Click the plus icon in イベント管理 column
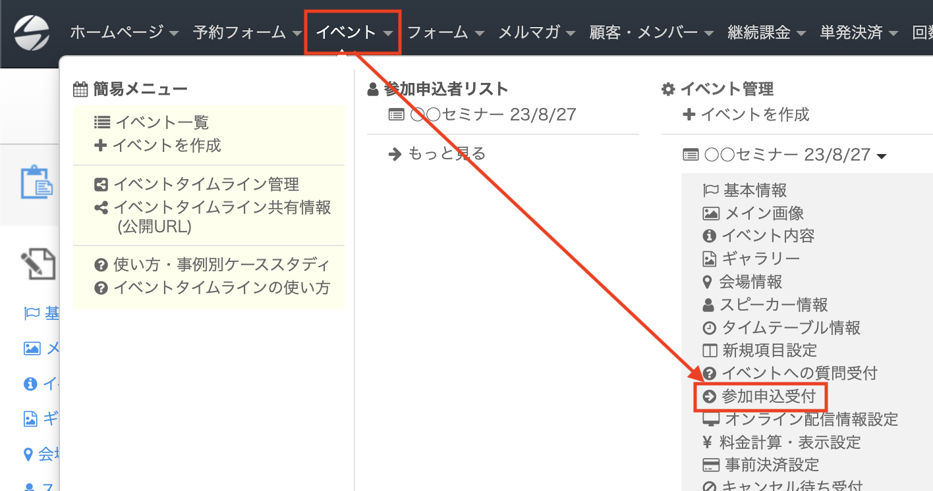 coord(689,115)
